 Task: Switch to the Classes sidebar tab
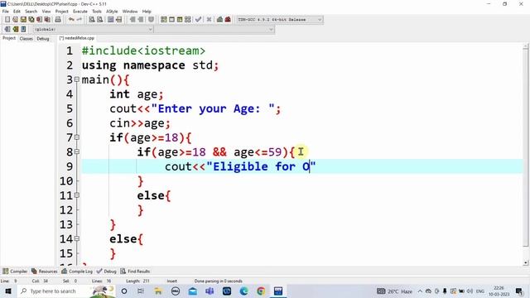pos(26,39)
